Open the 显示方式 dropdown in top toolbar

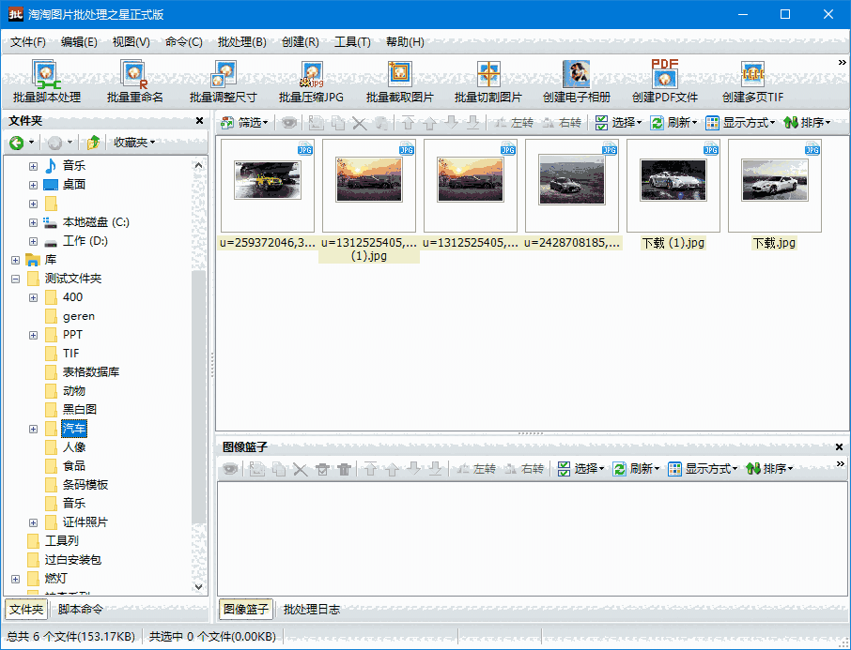pyautogui.click(x=741, y=123)
